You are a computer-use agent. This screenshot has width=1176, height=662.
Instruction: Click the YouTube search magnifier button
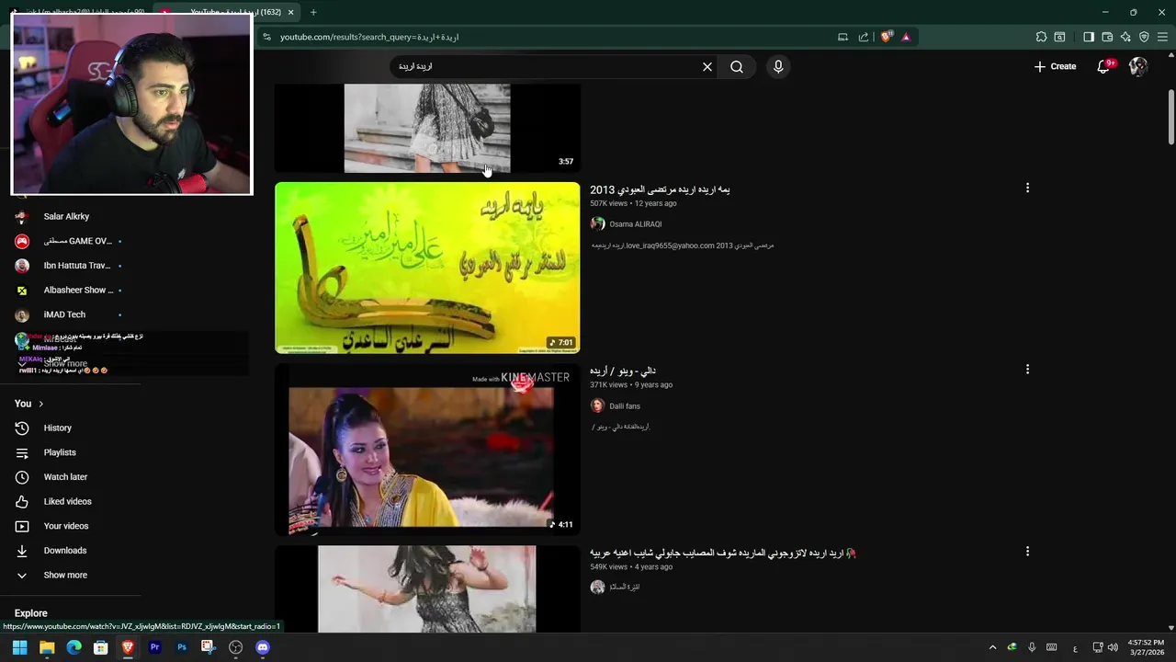tap(737, 66)
